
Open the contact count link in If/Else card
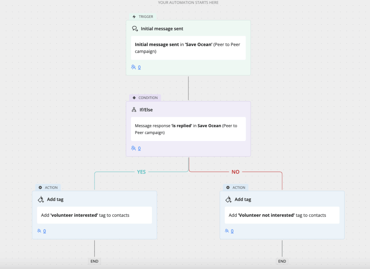(x=139, y=148)
